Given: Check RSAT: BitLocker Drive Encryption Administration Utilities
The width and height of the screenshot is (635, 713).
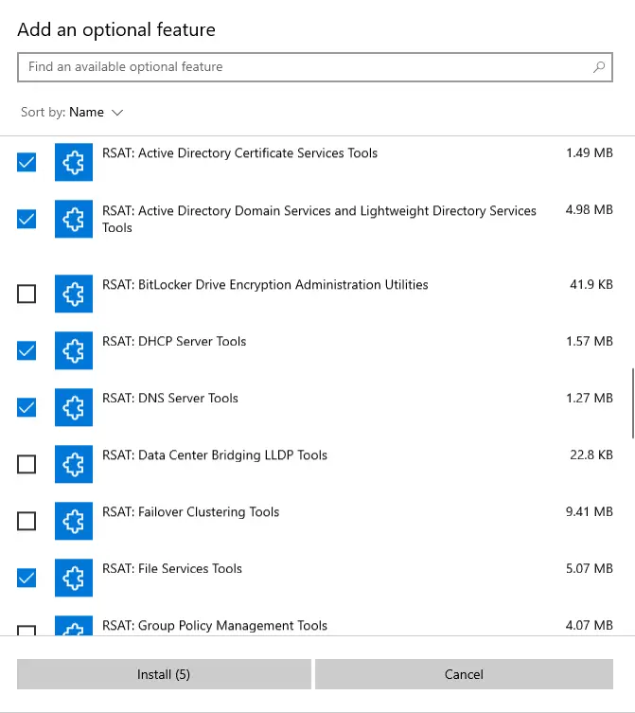Looking at the screenshot, I should pyautogui.click(x=26, y=294).
